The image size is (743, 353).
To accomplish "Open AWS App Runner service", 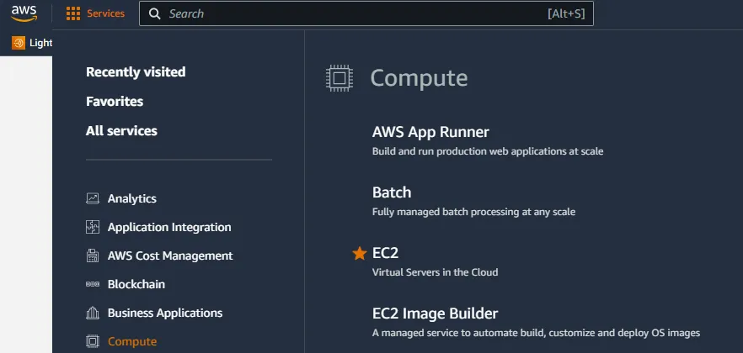I will coord(430,132).
